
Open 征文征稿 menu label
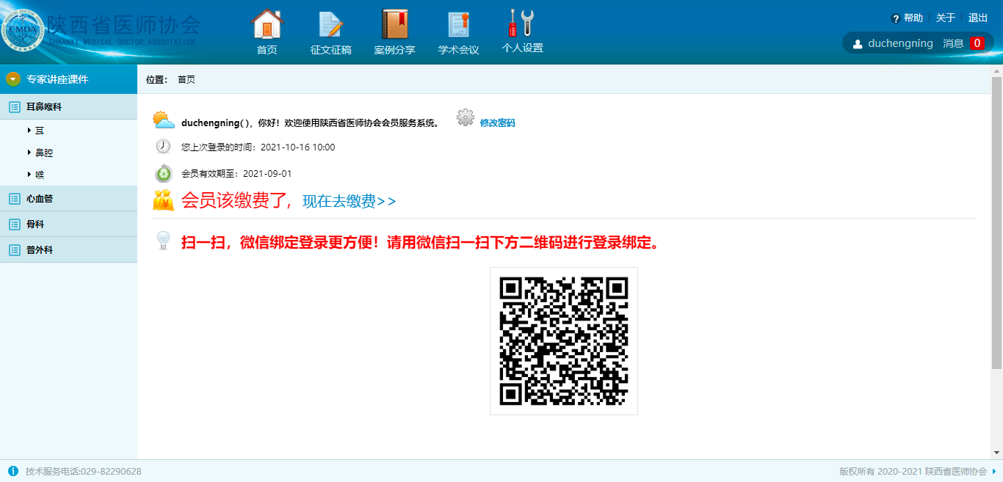(330, 50)
